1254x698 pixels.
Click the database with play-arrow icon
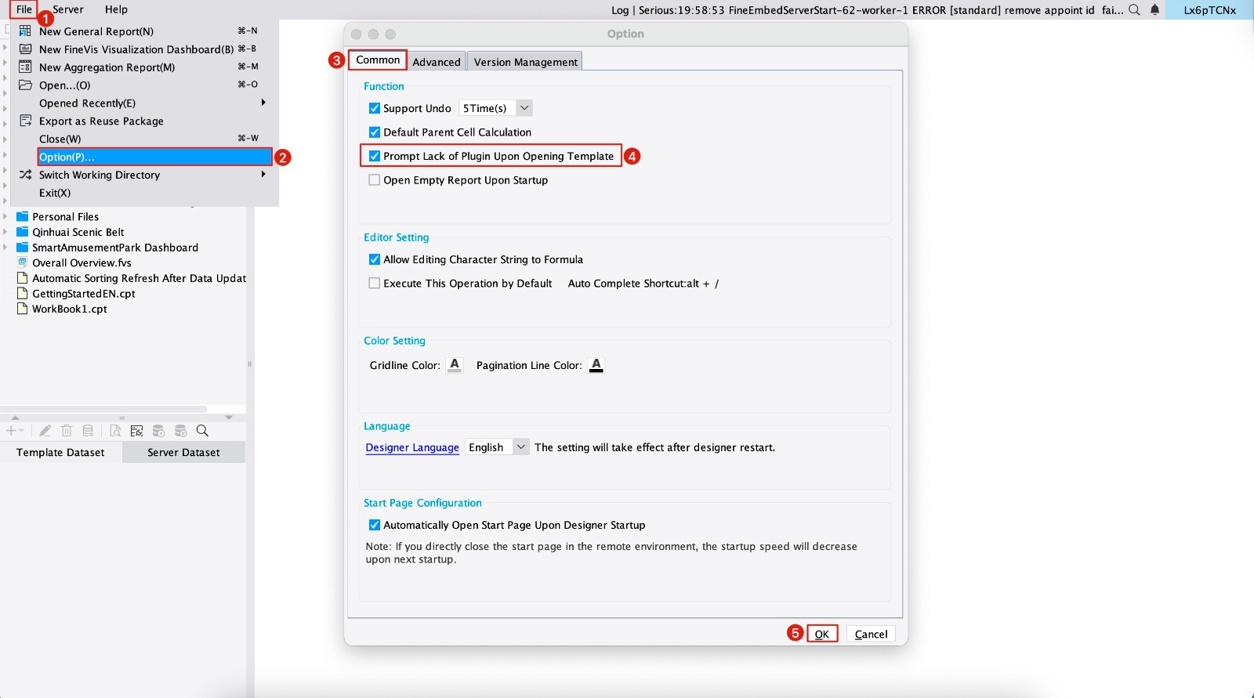[158, 431]
